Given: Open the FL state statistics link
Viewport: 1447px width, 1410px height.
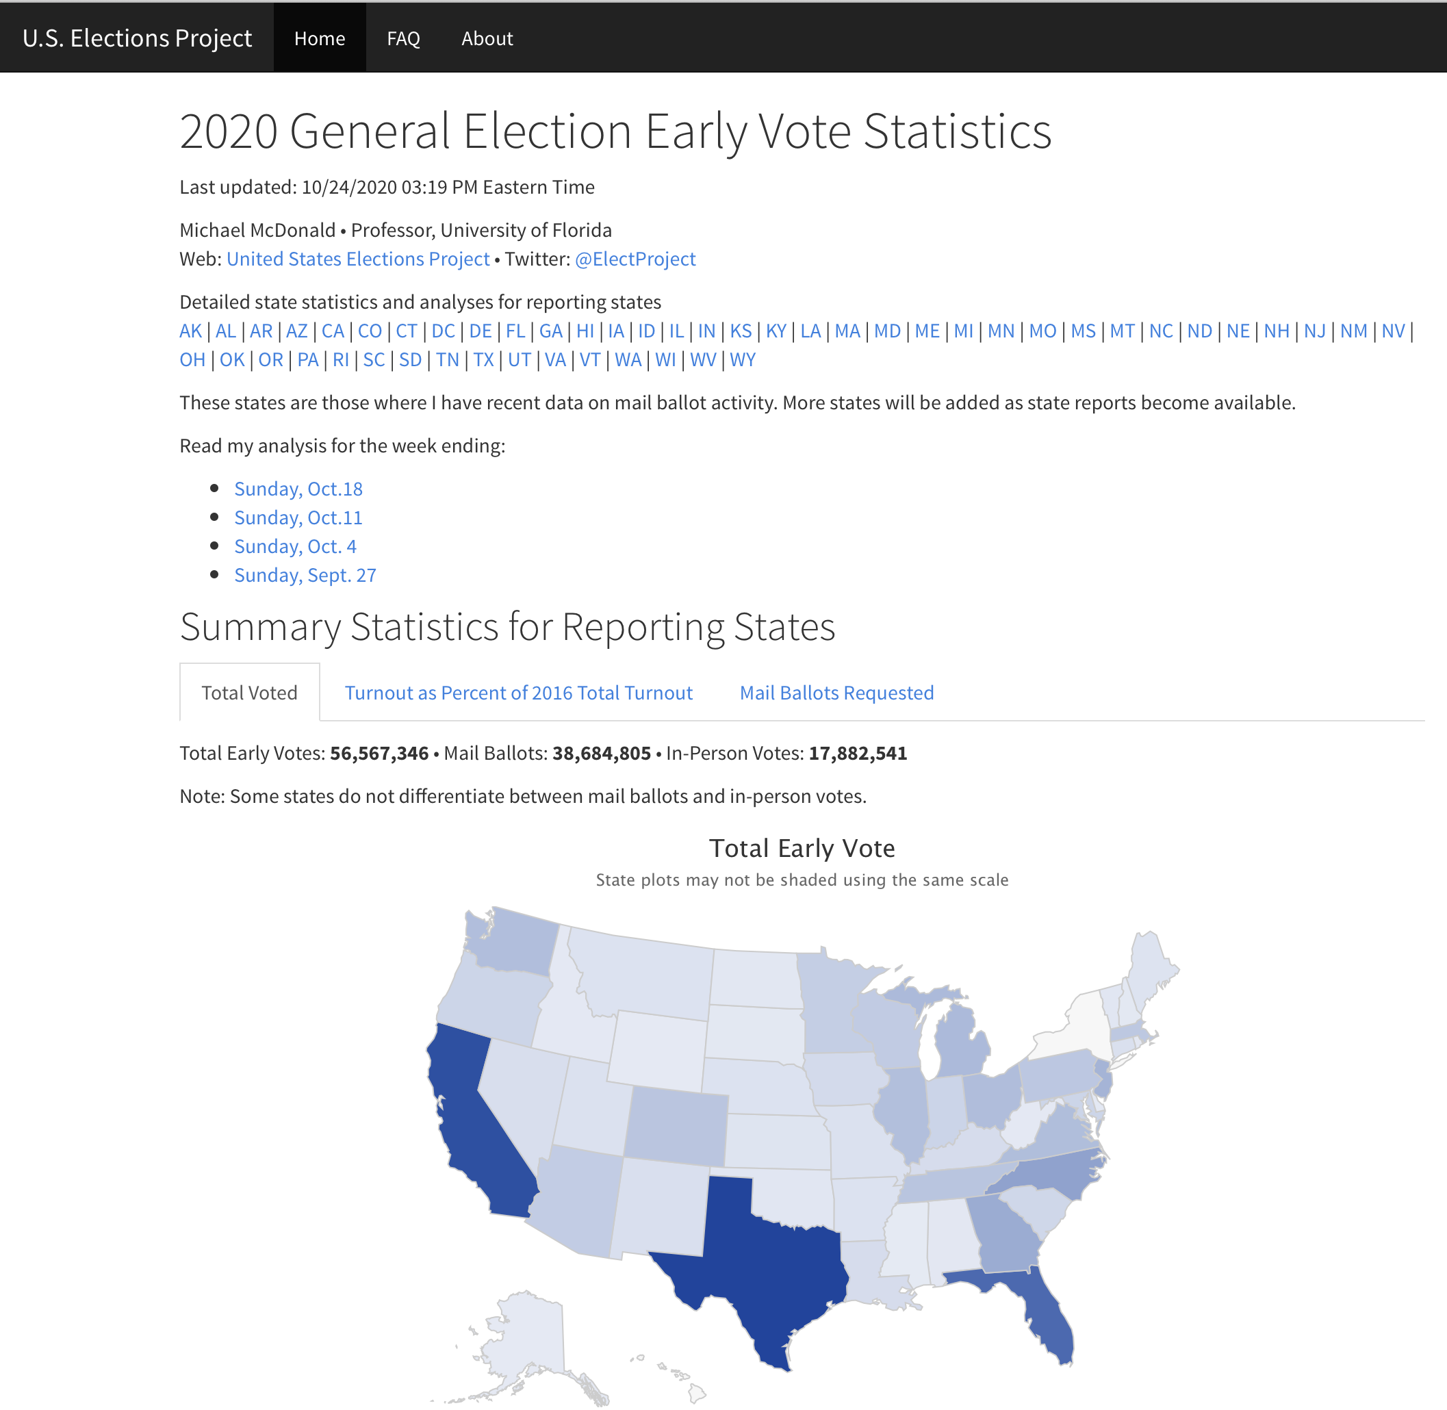Looking at the screenshot, I should [515, 331].
